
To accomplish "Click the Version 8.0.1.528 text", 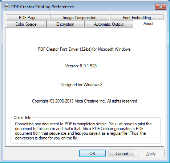I will pyautogui.click(x=81, y=66).
